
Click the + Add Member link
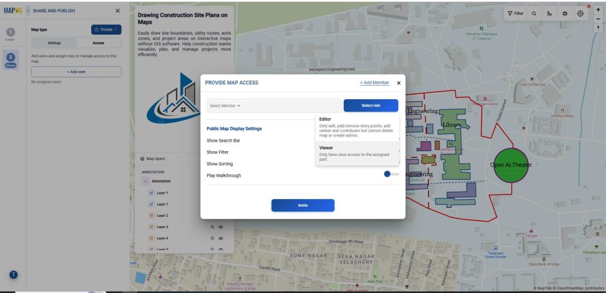coord(375,83)
